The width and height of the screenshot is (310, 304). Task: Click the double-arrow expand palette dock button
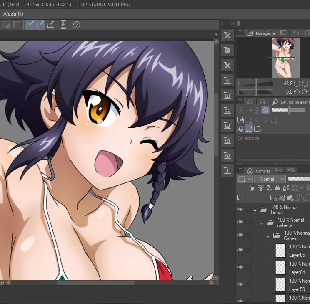232,23
